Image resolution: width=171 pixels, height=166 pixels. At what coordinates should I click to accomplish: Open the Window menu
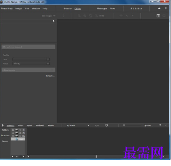(36, 8)
